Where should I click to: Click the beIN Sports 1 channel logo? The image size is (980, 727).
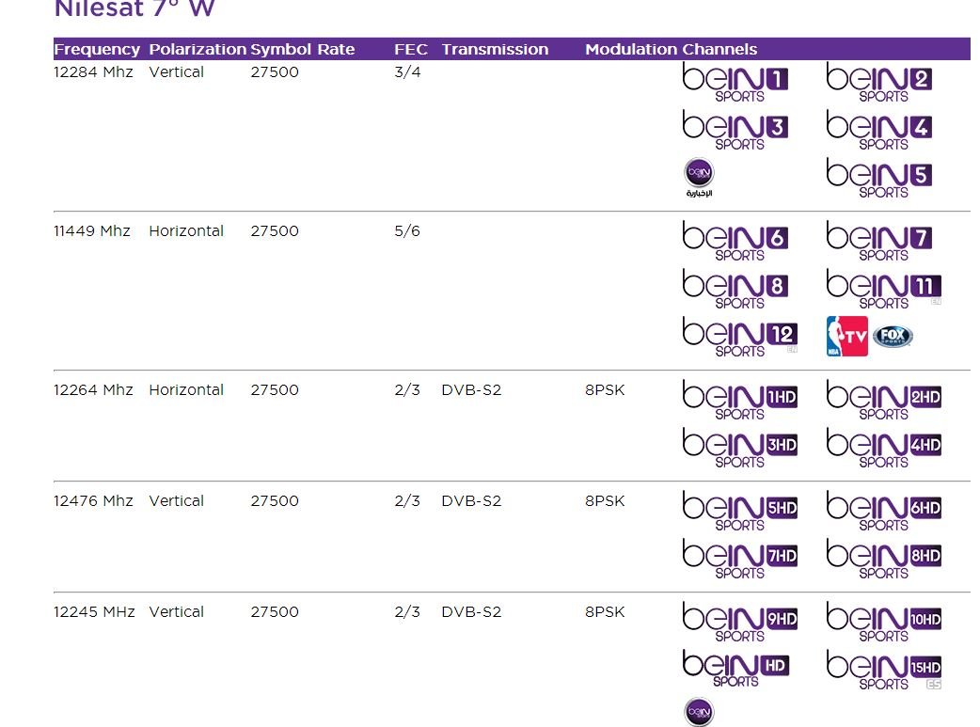coord(735,83)
